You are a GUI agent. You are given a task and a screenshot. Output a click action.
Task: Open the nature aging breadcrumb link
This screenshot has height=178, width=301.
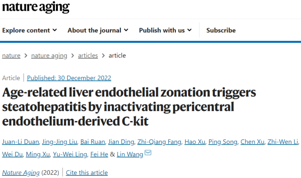(49, 56)
